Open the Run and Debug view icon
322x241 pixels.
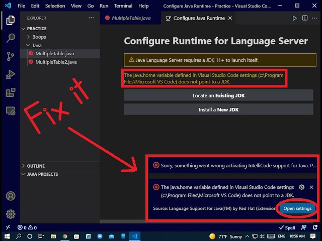[11, 74]
